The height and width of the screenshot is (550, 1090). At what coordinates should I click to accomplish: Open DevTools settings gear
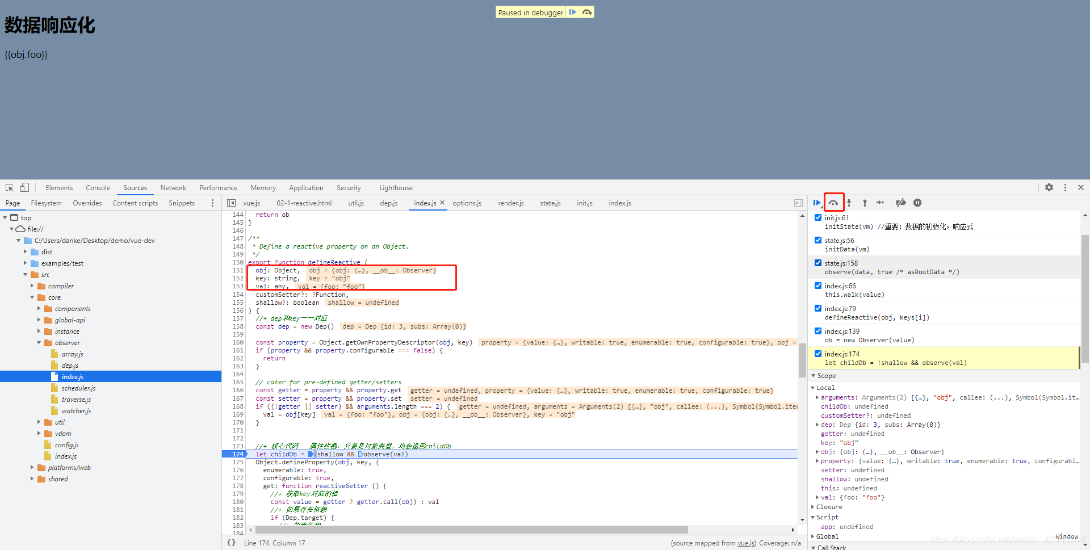coord(1049,187)
